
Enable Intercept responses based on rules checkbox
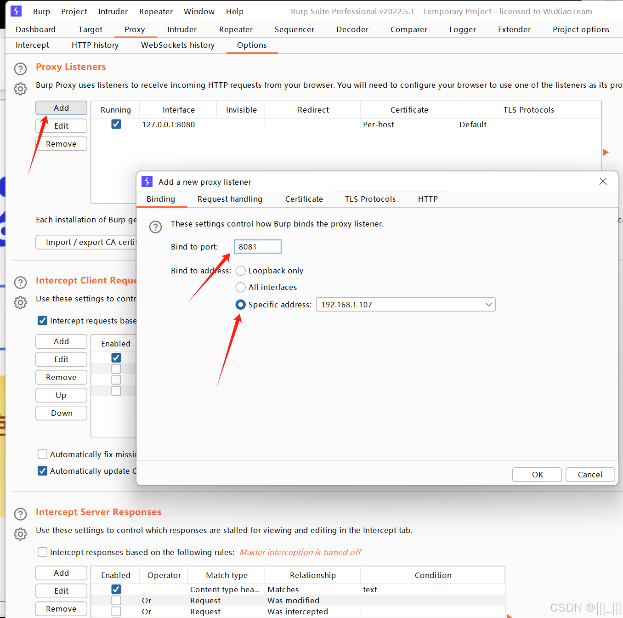pos(42,552)
